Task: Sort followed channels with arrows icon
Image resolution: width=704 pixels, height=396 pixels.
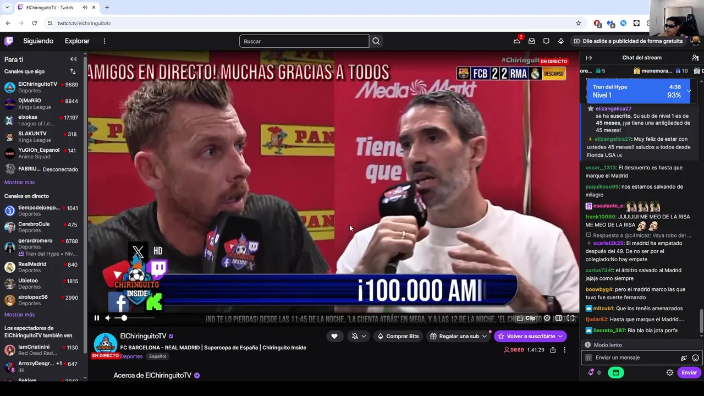Action: pos(73,71)
